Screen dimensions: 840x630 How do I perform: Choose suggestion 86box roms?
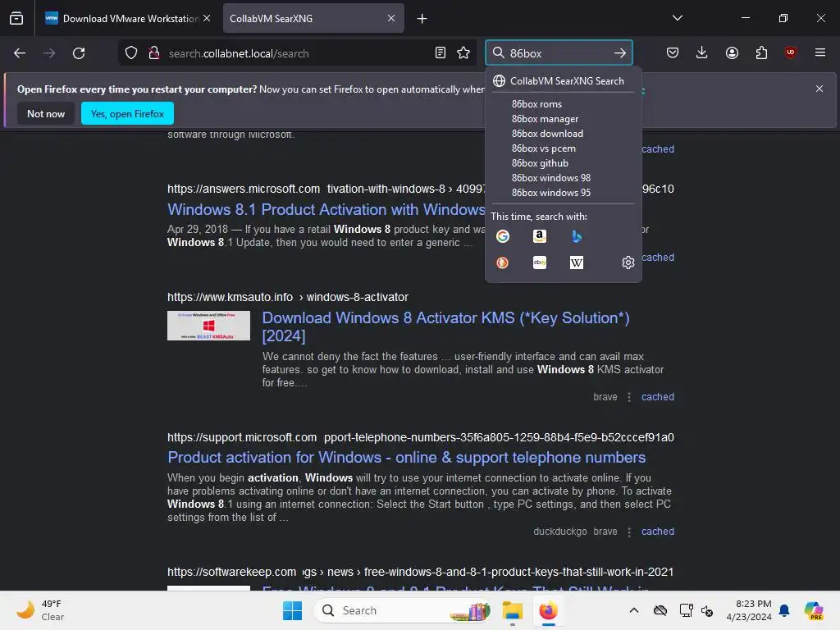536,104
